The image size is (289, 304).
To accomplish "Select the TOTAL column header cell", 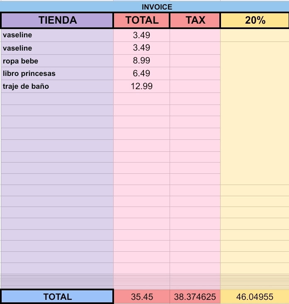I will pos(141,20).
